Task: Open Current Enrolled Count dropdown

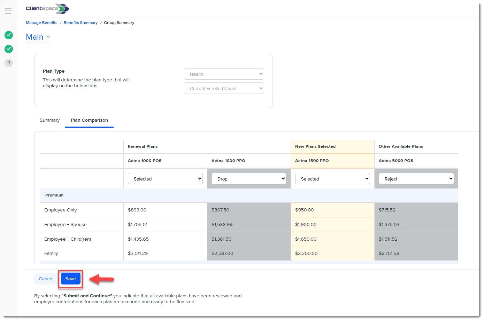Action: tap(224, 88)
